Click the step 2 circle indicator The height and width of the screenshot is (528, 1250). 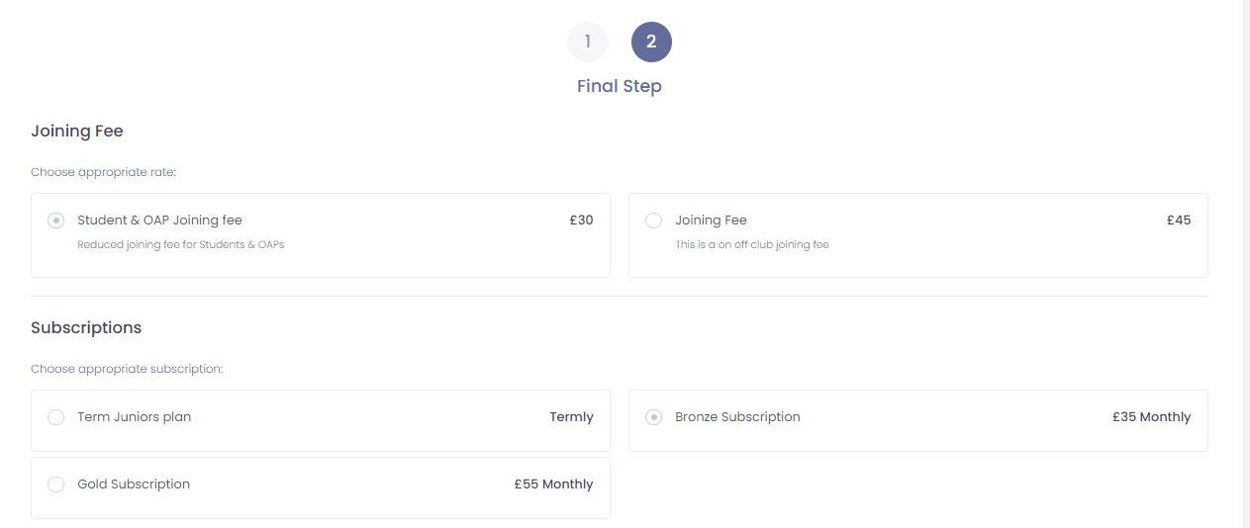tap(651, 42)
